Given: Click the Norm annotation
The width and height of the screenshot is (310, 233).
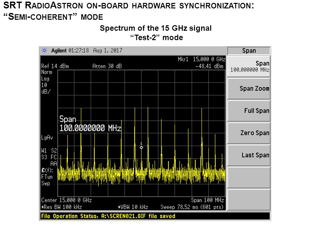Looking at the screenshot, I should click(46, 72).
